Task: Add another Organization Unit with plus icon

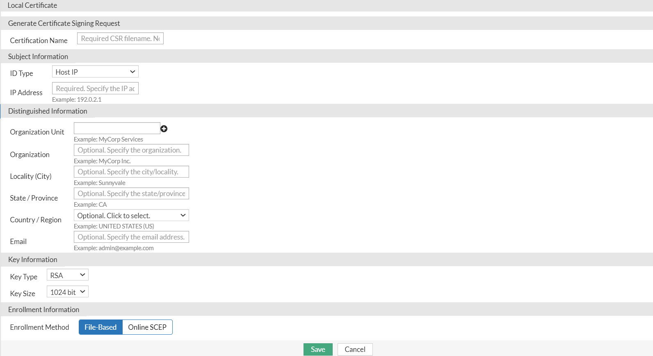Action: point(164,129)
